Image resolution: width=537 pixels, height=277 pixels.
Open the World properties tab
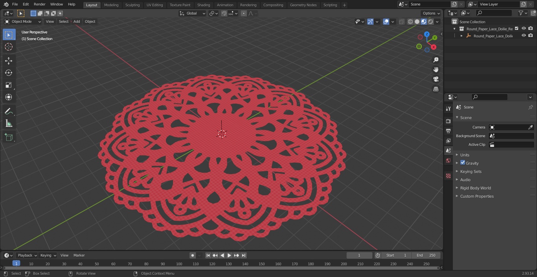pyautogui.click(x=448, y=160)
